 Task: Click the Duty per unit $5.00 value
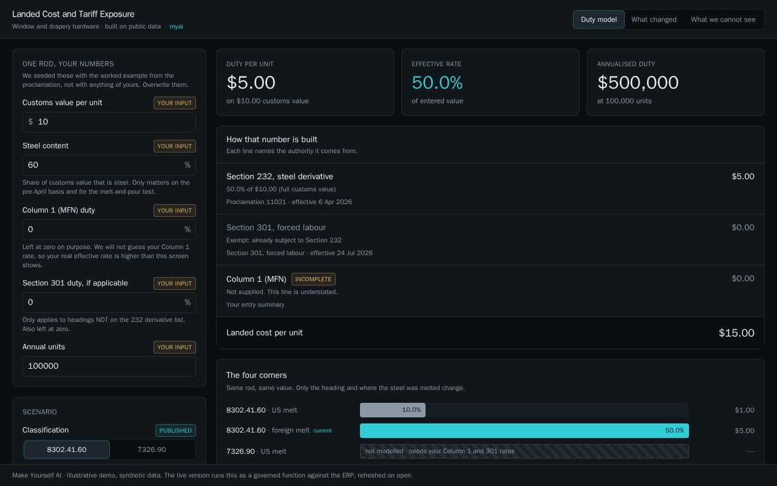[251, 83]
